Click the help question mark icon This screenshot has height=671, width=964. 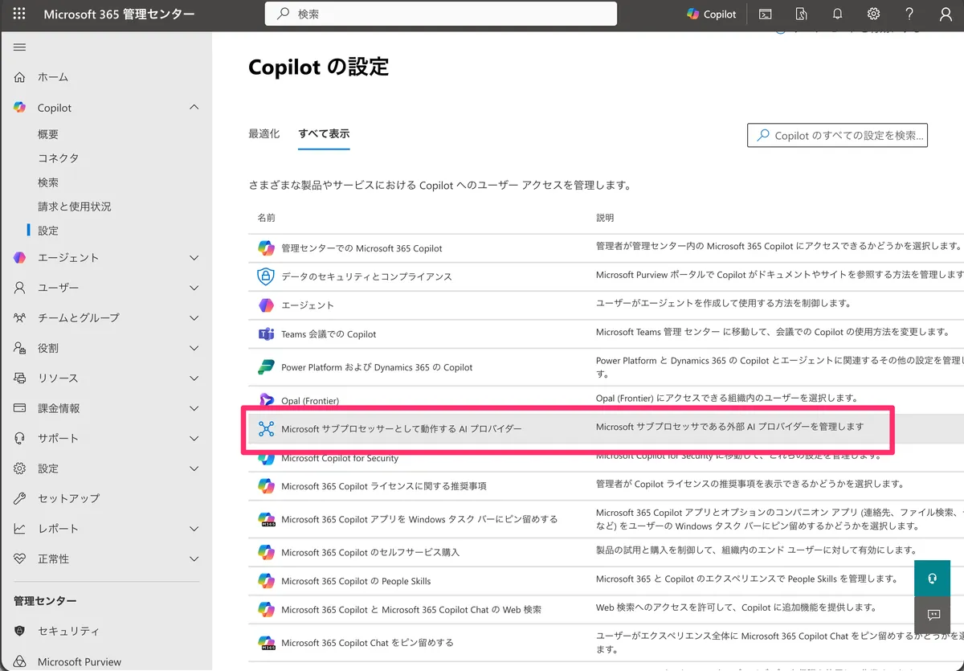point(909,14)
